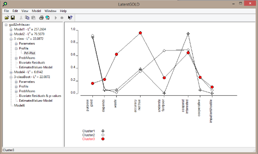This screenshot has height=154, width=258.
Task: Expand the Model1 tree node
Action: pyautogui.click(x=11, y=30)
